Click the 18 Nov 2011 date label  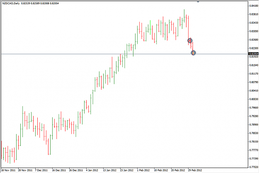tap(8, 170)
